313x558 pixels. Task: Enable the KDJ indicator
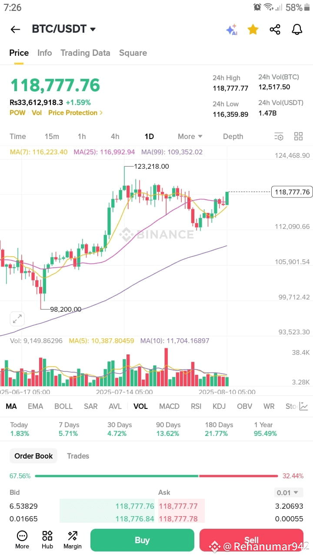(219, 406)
